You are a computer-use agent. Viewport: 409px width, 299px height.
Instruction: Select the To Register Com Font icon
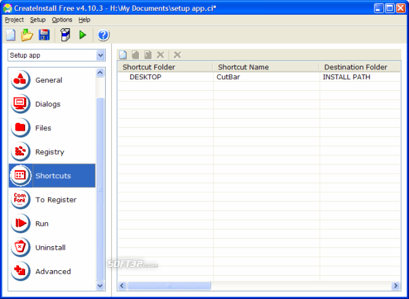click(x=20, y=200)
